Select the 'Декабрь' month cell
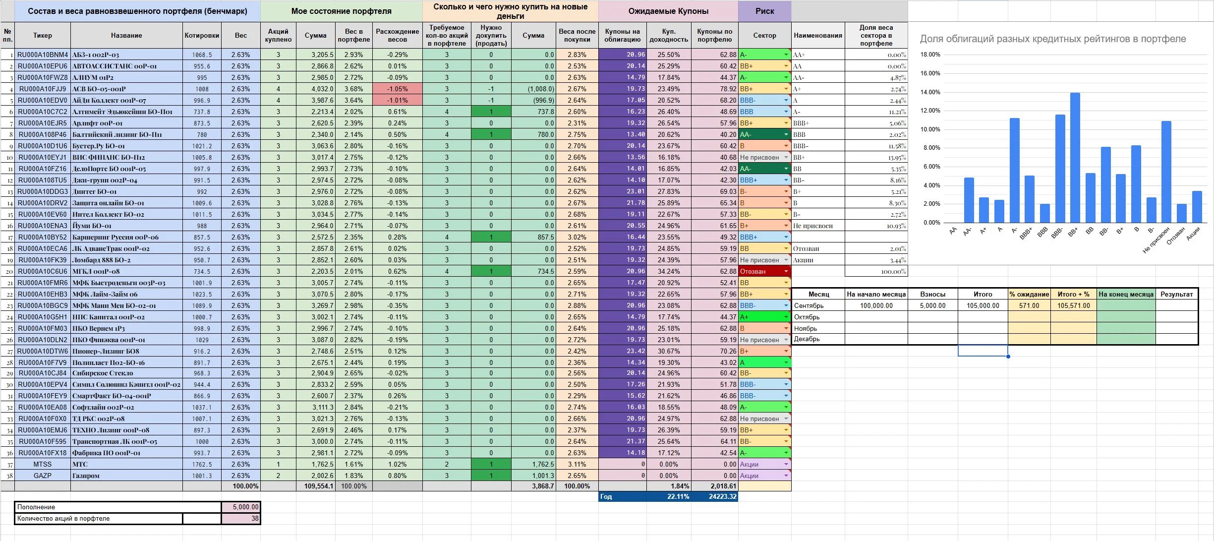1214x541 pixels. point(818,339)
